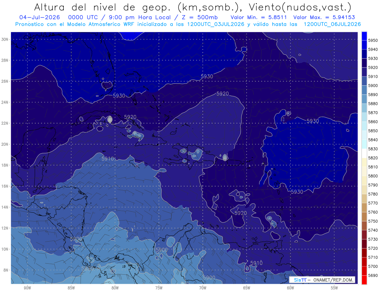
Task: Click the '5790' color bar value
Action: tap(373, 185)
